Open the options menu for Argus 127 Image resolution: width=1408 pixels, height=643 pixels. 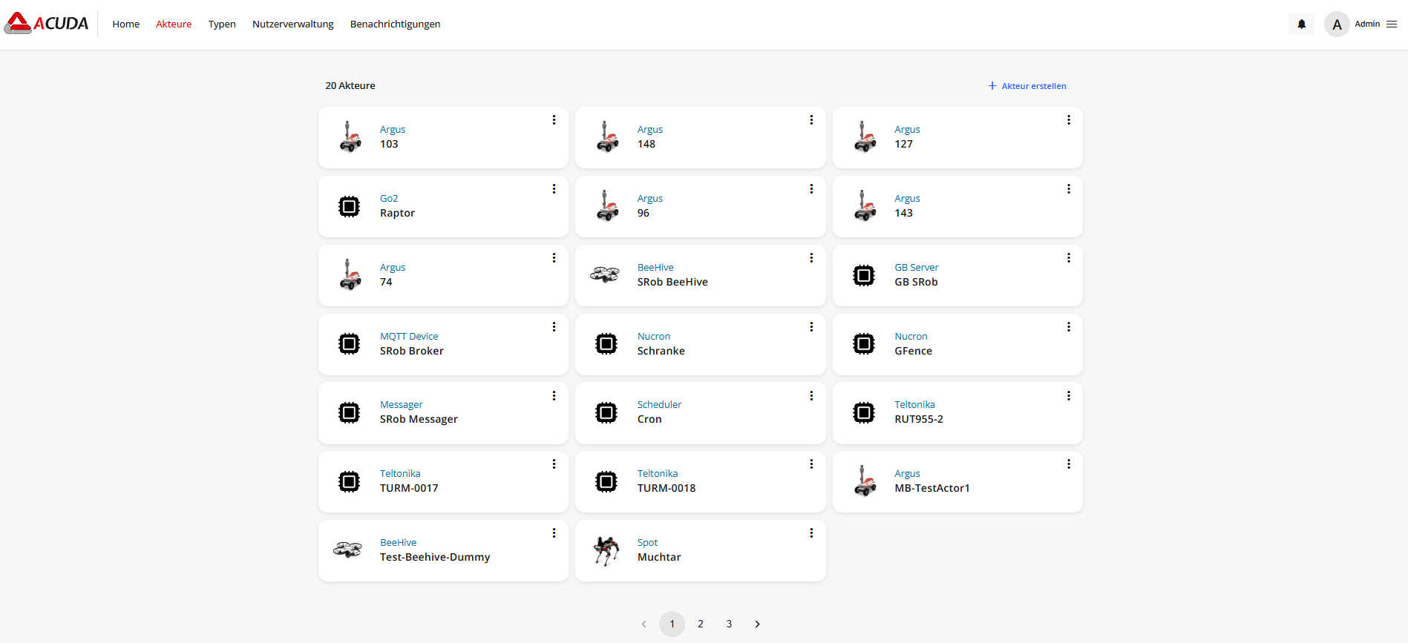tap(1069, 120)
